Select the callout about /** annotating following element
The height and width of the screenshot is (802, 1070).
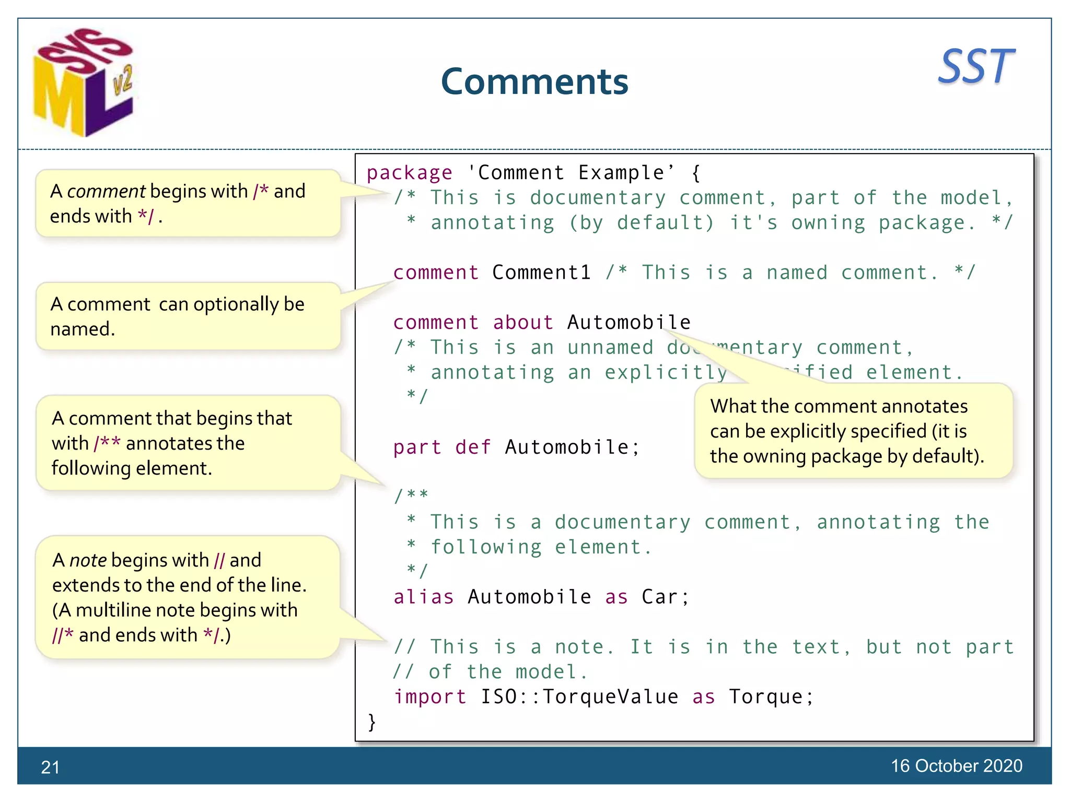click(x=187, y=443)
